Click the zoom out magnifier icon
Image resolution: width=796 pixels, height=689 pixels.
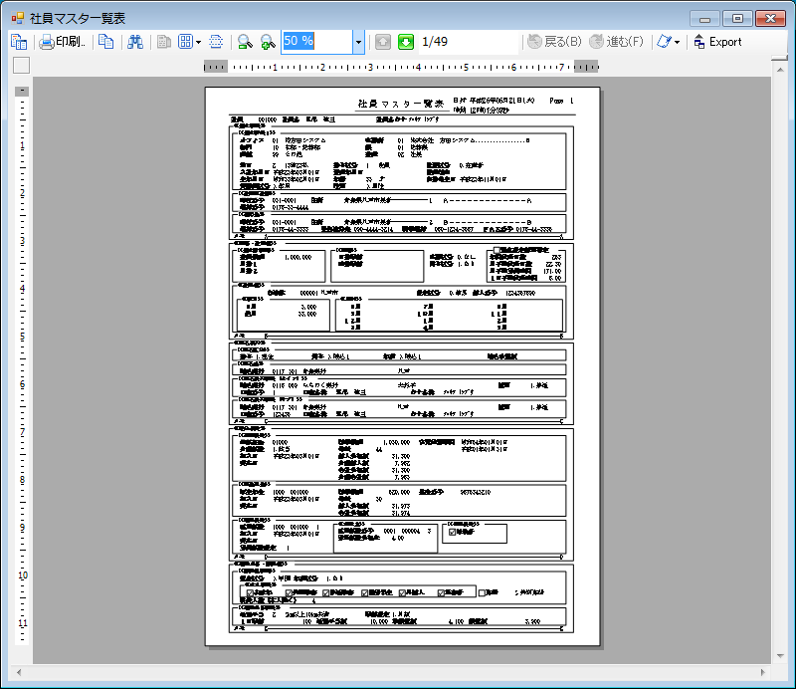click(244, 42)
